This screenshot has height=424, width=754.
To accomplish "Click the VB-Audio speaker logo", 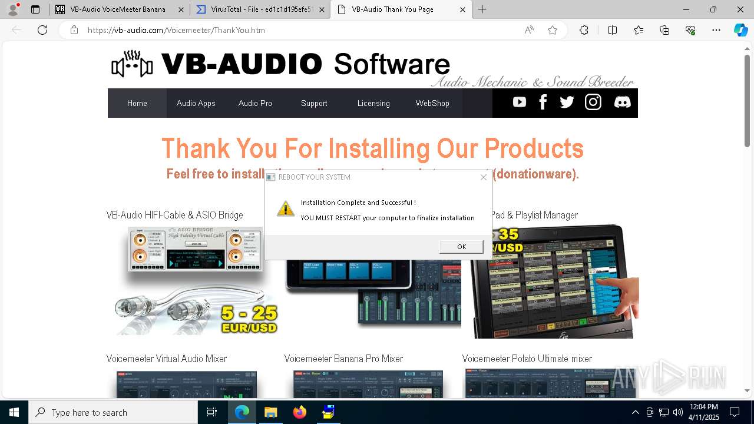I will [x=132, y=64].
